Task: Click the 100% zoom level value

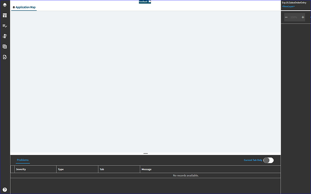Action: click(294, 18)
